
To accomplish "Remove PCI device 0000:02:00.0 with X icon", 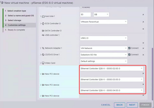I will (143, 74).
